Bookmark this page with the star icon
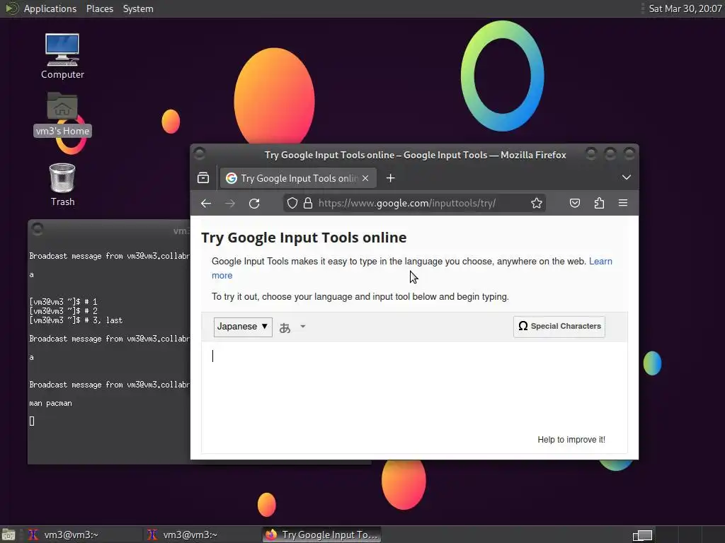725x543 pixels. coord(537,203)
